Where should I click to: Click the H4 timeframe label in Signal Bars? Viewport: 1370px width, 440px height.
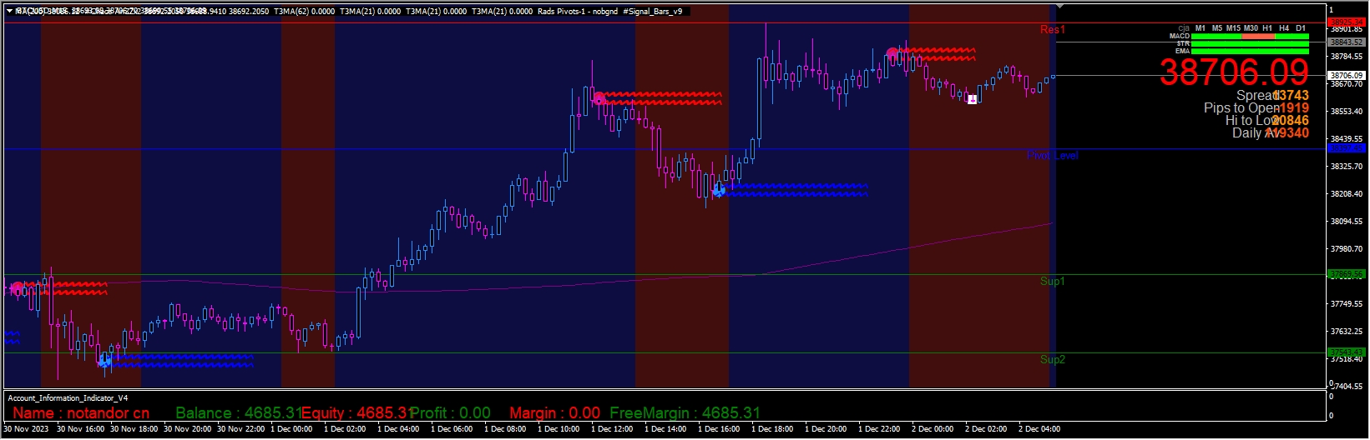coord(1284,28)
